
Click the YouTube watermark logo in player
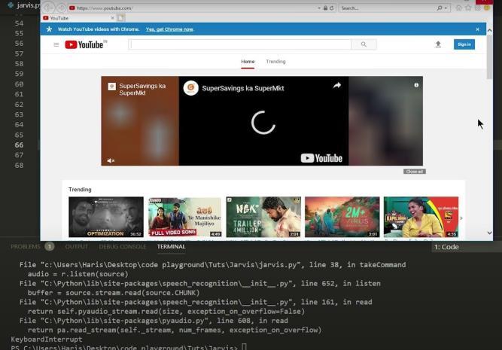point(321,158)
